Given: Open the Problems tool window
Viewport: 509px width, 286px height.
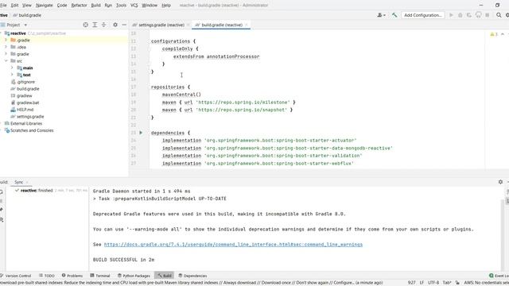Looking at the screenshot, I should click(72, 276).
